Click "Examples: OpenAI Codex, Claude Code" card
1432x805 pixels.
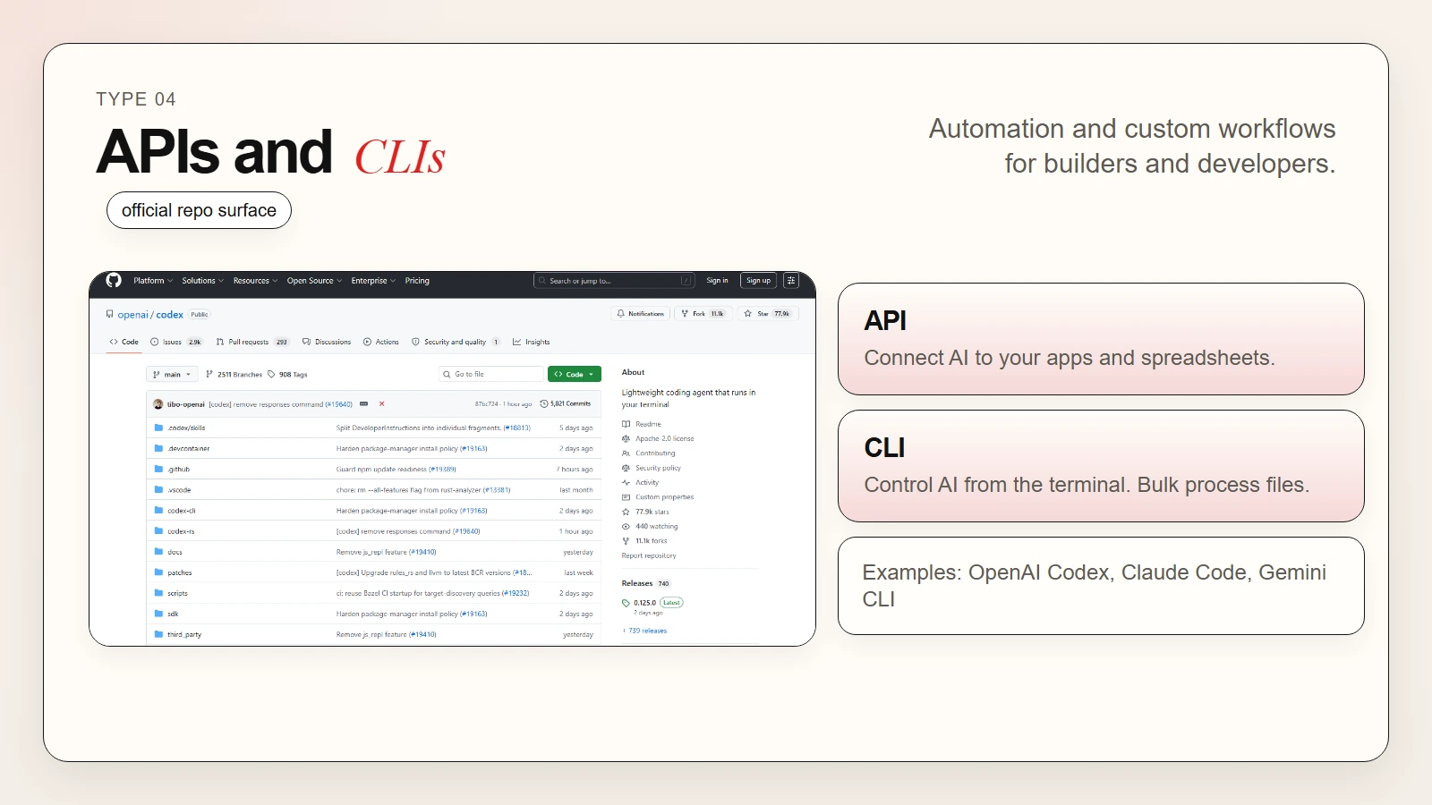[1101, 586]
